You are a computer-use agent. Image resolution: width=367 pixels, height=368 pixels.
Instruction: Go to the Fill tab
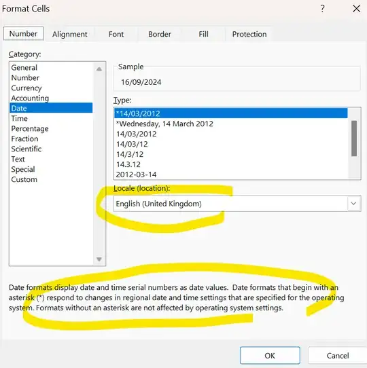(x=203, y=34)
